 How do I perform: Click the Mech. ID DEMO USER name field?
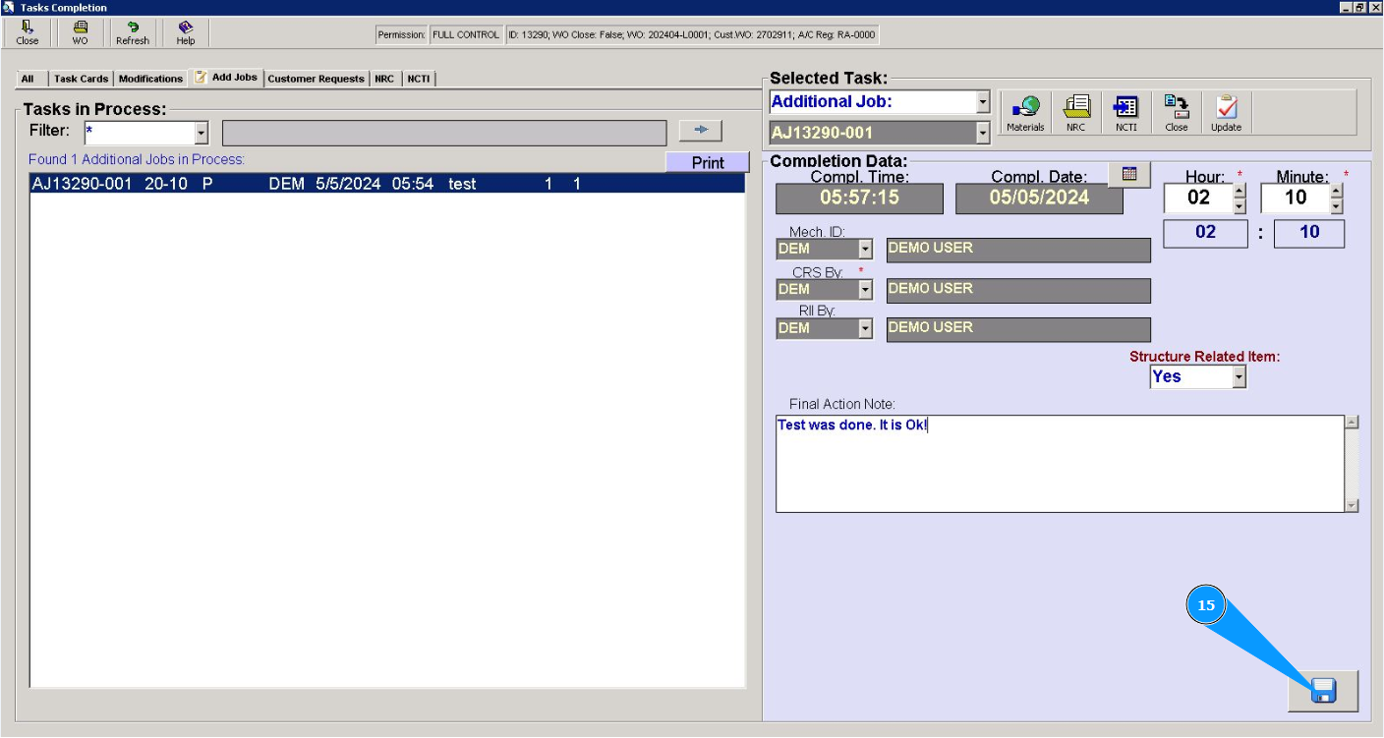pyautogui.click(x=1018, y=250)
